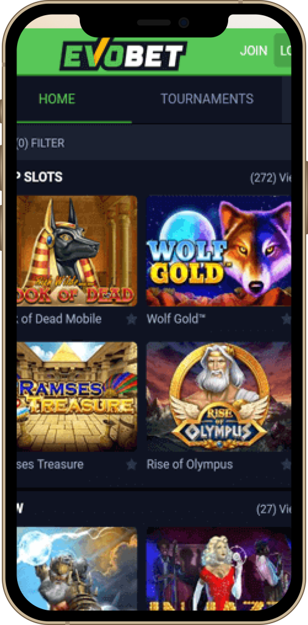Launch the Wolf Gold game thumbnail

[x=219, y=251]
